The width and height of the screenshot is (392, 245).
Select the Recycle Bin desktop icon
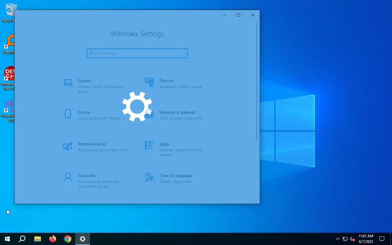(9, 13)
